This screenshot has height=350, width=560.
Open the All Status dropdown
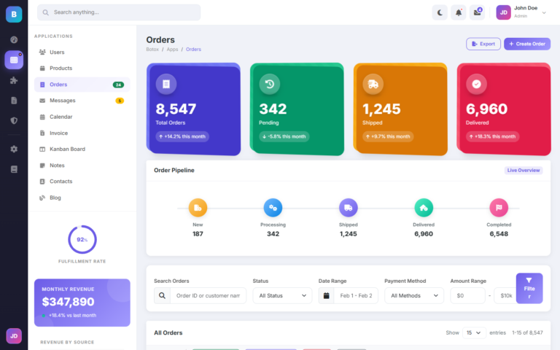282,295
